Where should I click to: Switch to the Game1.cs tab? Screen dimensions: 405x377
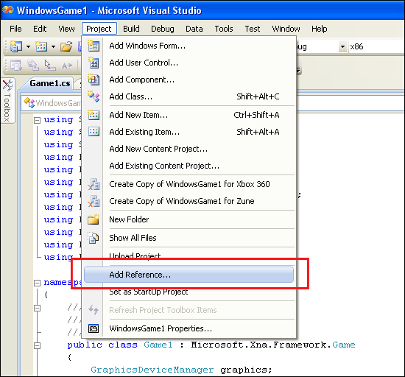(x=50, y=83)
